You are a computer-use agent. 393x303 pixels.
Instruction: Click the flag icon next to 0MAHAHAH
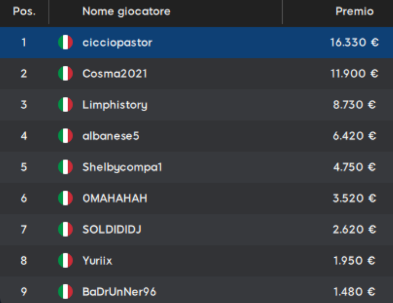66,198
